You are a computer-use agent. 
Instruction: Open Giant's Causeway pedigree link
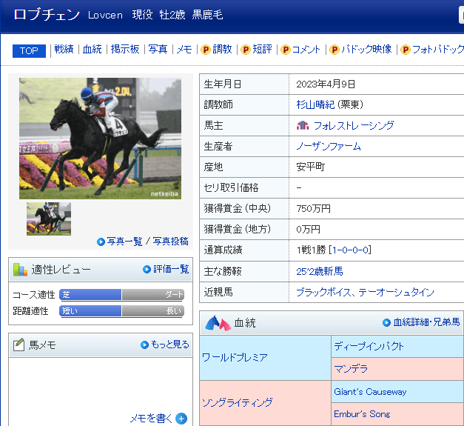pos(370,392)
